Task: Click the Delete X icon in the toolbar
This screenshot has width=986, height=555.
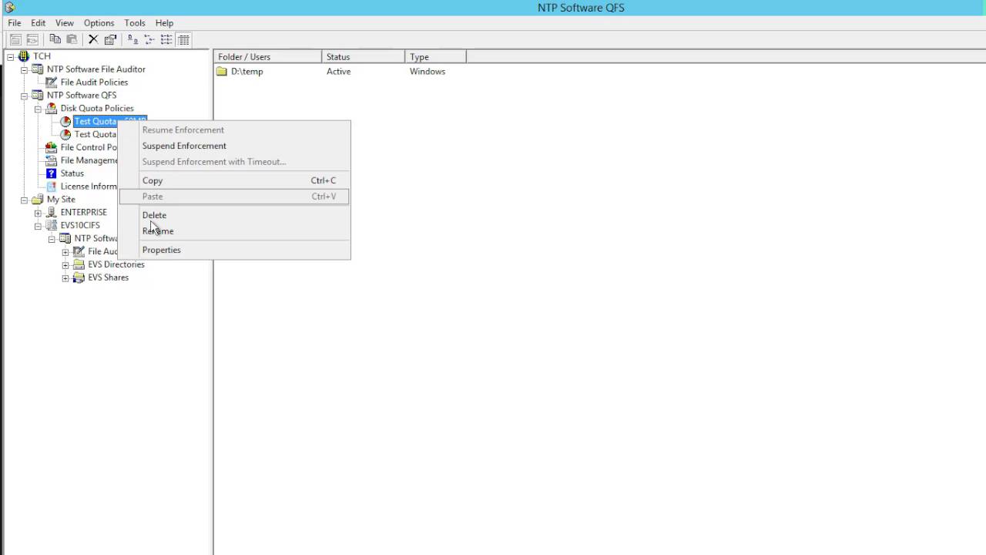Action: pyautogui.click(x=93, y=39)
